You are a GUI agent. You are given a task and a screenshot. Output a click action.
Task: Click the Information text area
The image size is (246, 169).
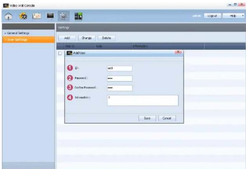click(x=142, y=100)
